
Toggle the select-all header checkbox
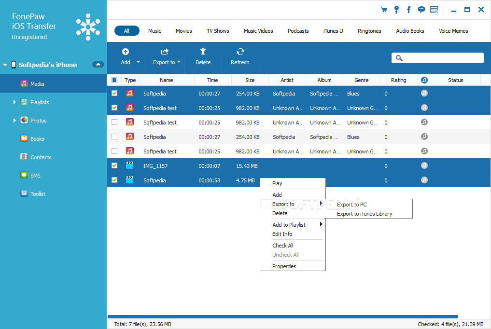click(x=114, y=80)
